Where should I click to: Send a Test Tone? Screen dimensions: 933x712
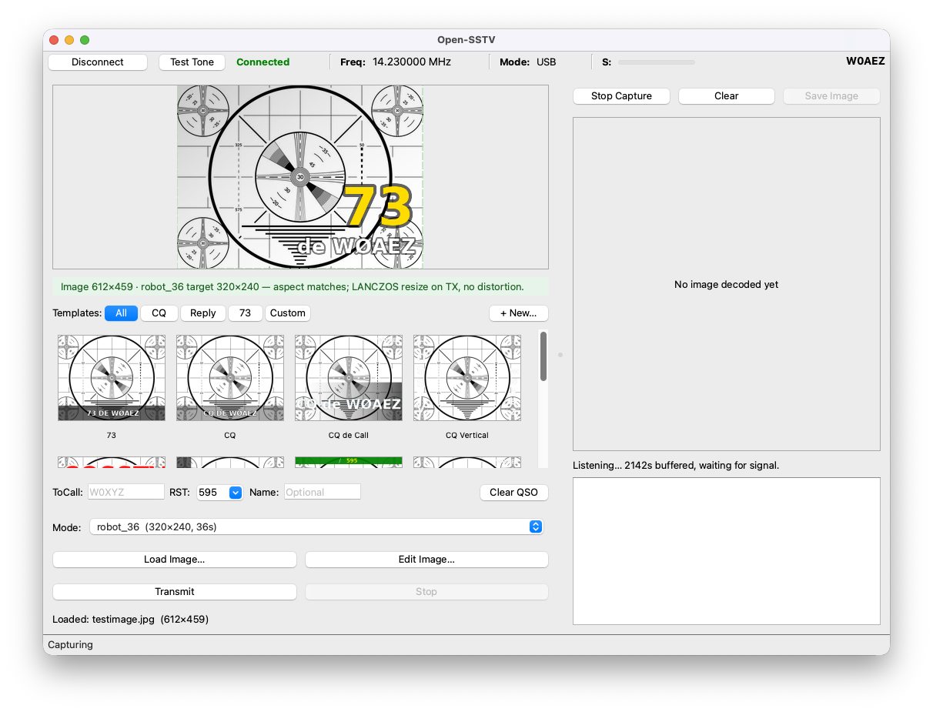[192, 62]
